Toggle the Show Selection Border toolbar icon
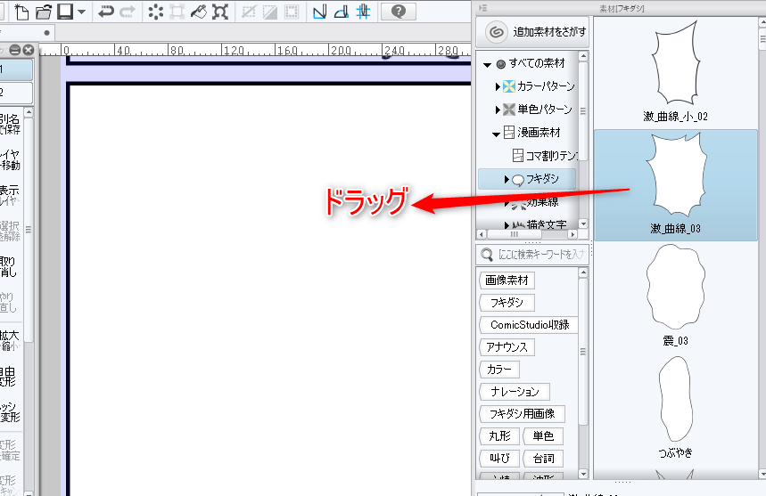 pos(292,12)
